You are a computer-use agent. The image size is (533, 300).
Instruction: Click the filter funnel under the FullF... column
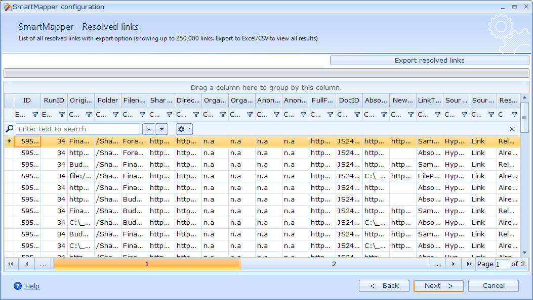tap(330, 115)
